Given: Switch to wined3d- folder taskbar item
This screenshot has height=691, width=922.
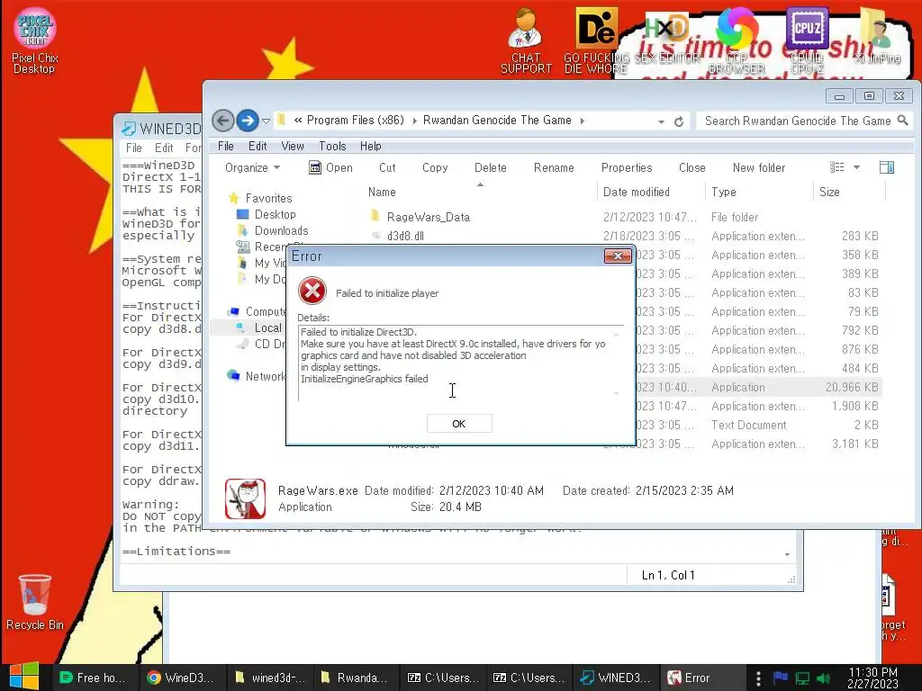Looking at the screenshot, I should tap(269, 678).
